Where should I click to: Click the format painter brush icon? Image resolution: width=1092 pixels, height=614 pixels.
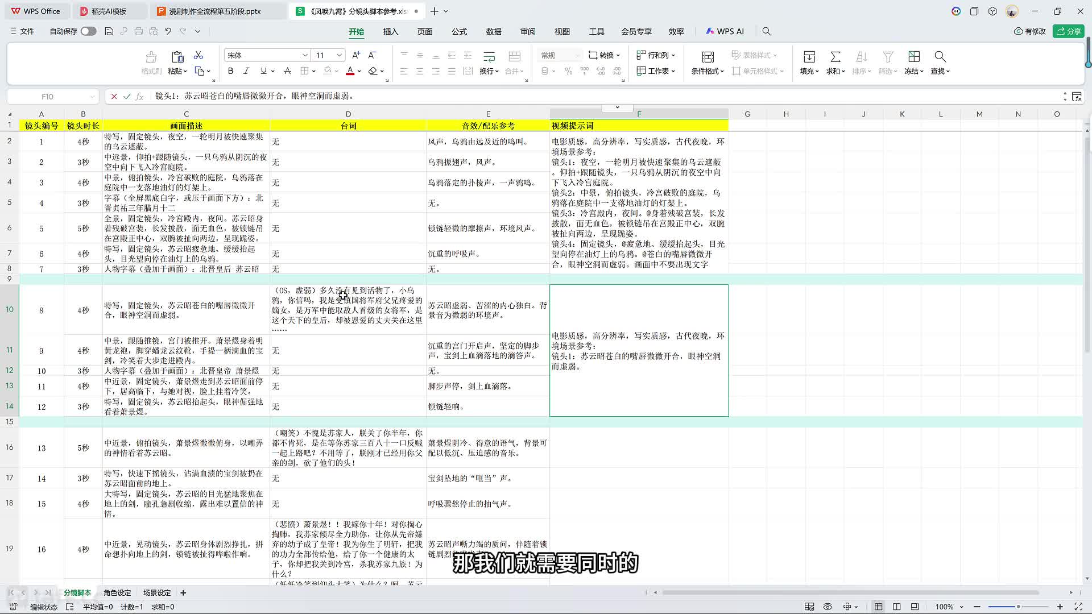[x=151, y=57]
